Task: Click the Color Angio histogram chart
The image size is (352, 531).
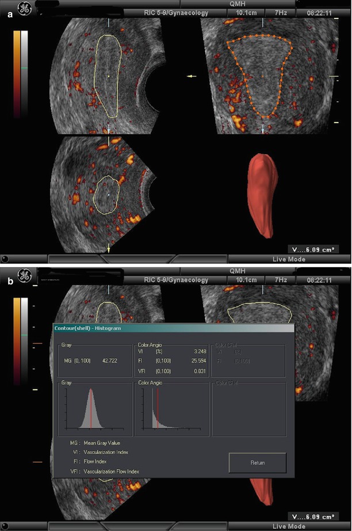Action: click(x=171, y=408)
